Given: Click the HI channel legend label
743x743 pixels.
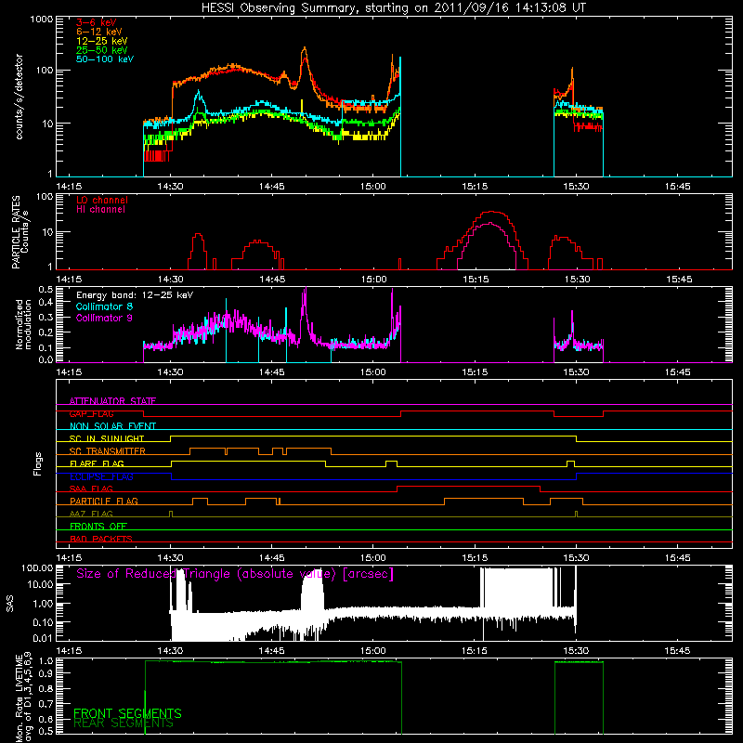Looking at the screenshot, I should (100, 210).
